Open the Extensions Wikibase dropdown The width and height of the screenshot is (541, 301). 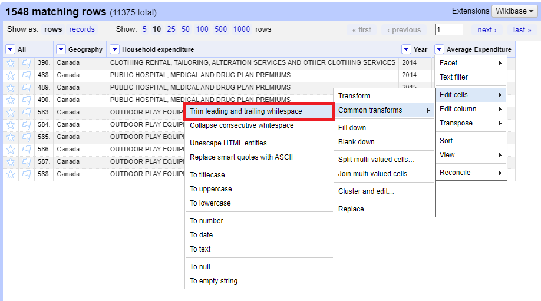click(x=514, y=11)
